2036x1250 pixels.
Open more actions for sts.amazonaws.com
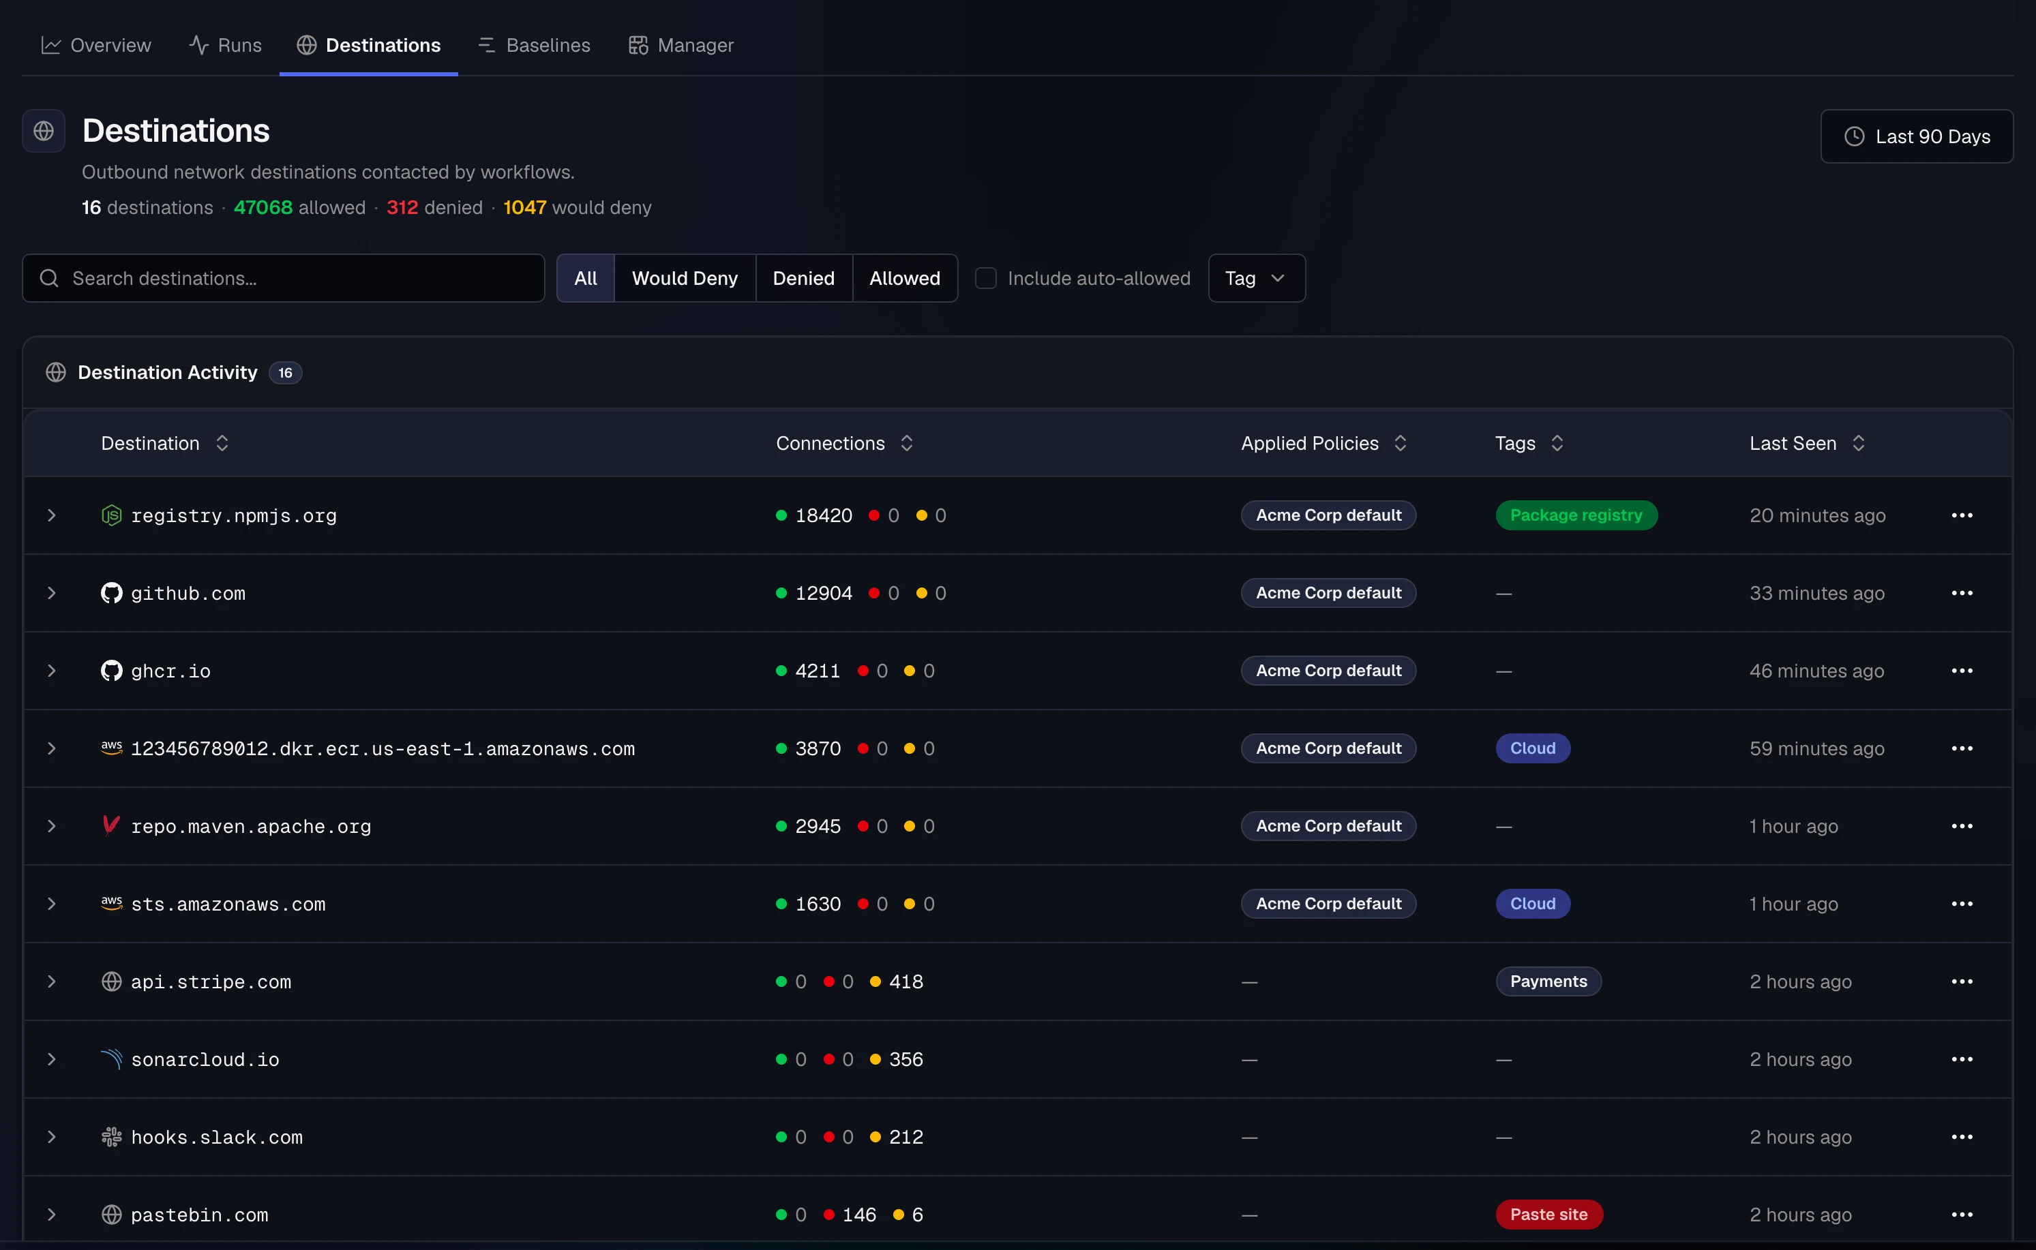1962,904
